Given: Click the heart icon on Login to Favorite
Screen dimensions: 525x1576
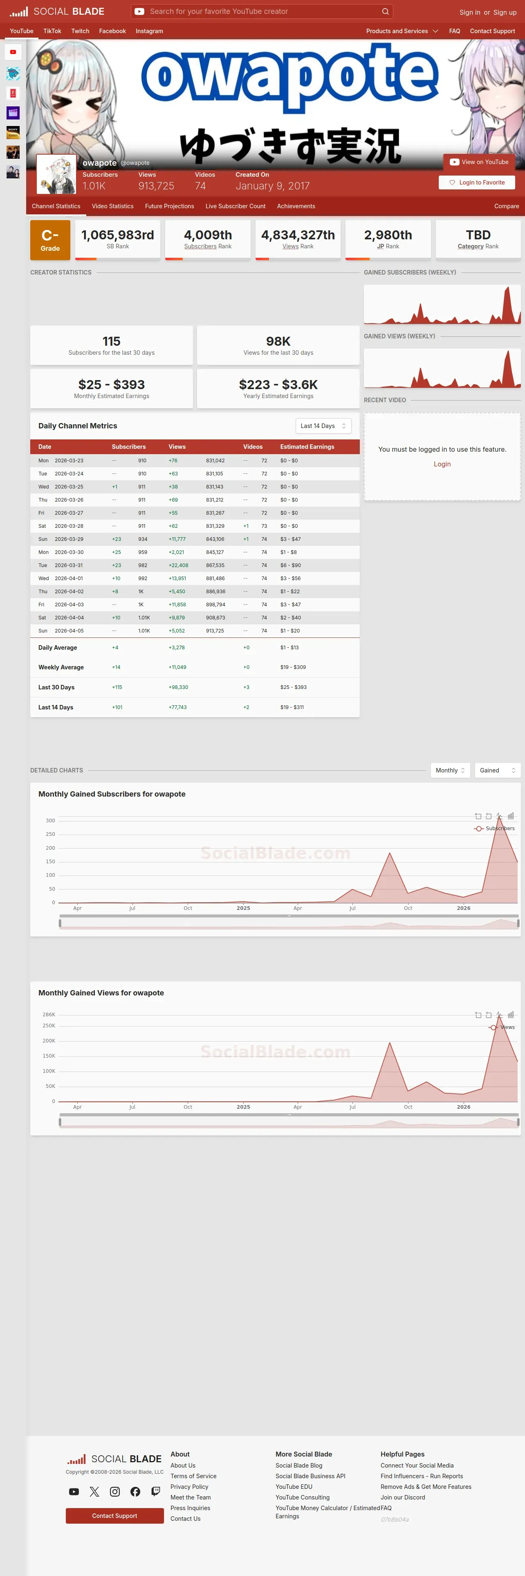Looking at the screenshot, I should point(452,182).
